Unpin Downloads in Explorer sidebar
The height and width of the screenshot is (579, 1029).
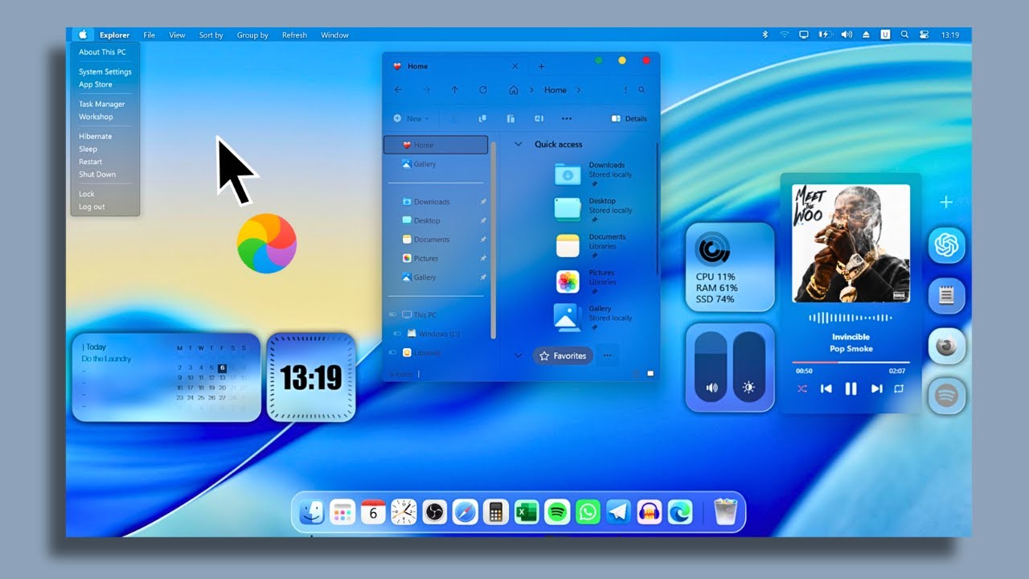pos(483,202)
